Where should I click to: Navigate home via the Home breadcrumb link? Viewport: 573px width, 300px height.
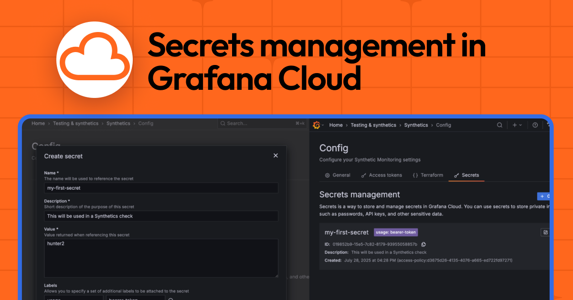coord(336,125)
